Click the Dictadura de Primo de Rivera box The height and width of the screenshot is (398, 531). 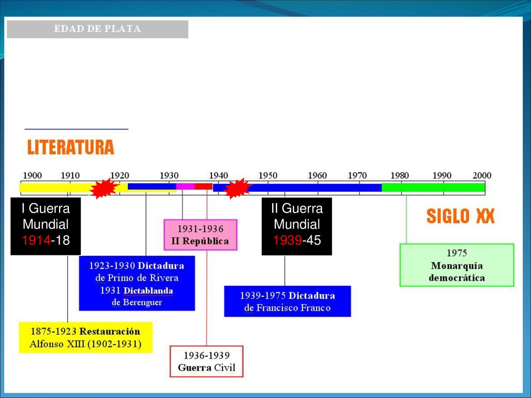coord(137,283)
